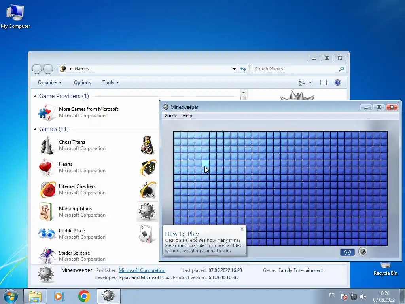Open the Tools dropdown menu
The height and width of the screenshot is (304, 405).
[111, 82]
